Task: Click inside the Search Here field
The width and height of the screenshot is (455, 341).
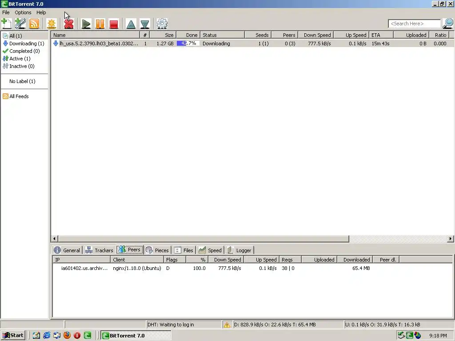Action: [415, 24]
